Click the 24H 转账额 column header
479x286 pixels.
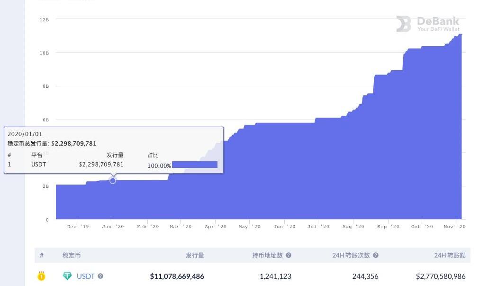(x=450, y=255)
